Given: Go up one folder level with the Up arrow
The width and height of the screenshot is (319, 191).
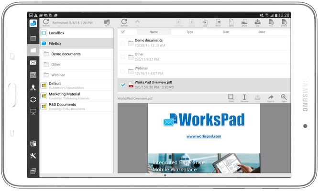Looking at the screenshot, I should pos(137,23).
